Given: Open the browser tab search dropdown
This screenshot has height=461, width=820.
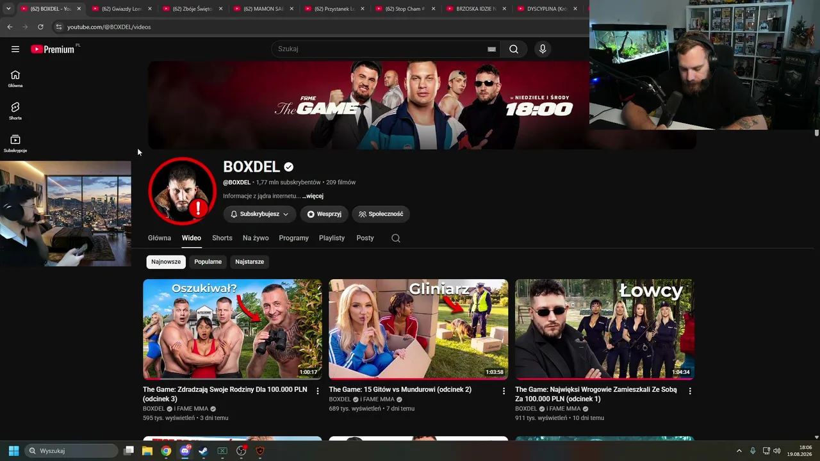Looking at the screenshot, I should 8,9.
